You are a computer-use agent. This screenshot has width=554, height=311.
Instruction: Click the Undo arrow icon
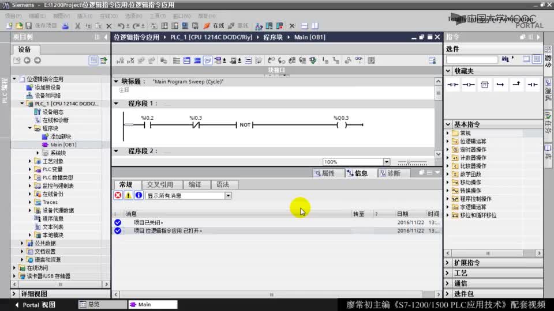(121, 26)
